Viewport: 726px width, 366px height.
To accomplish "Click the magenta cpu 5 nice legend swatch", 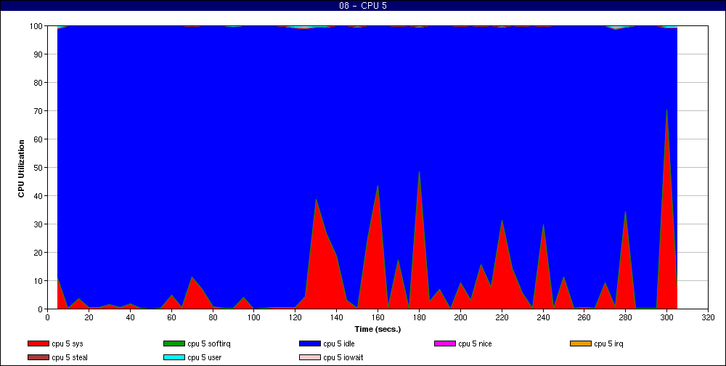I will tap(444, 343).
